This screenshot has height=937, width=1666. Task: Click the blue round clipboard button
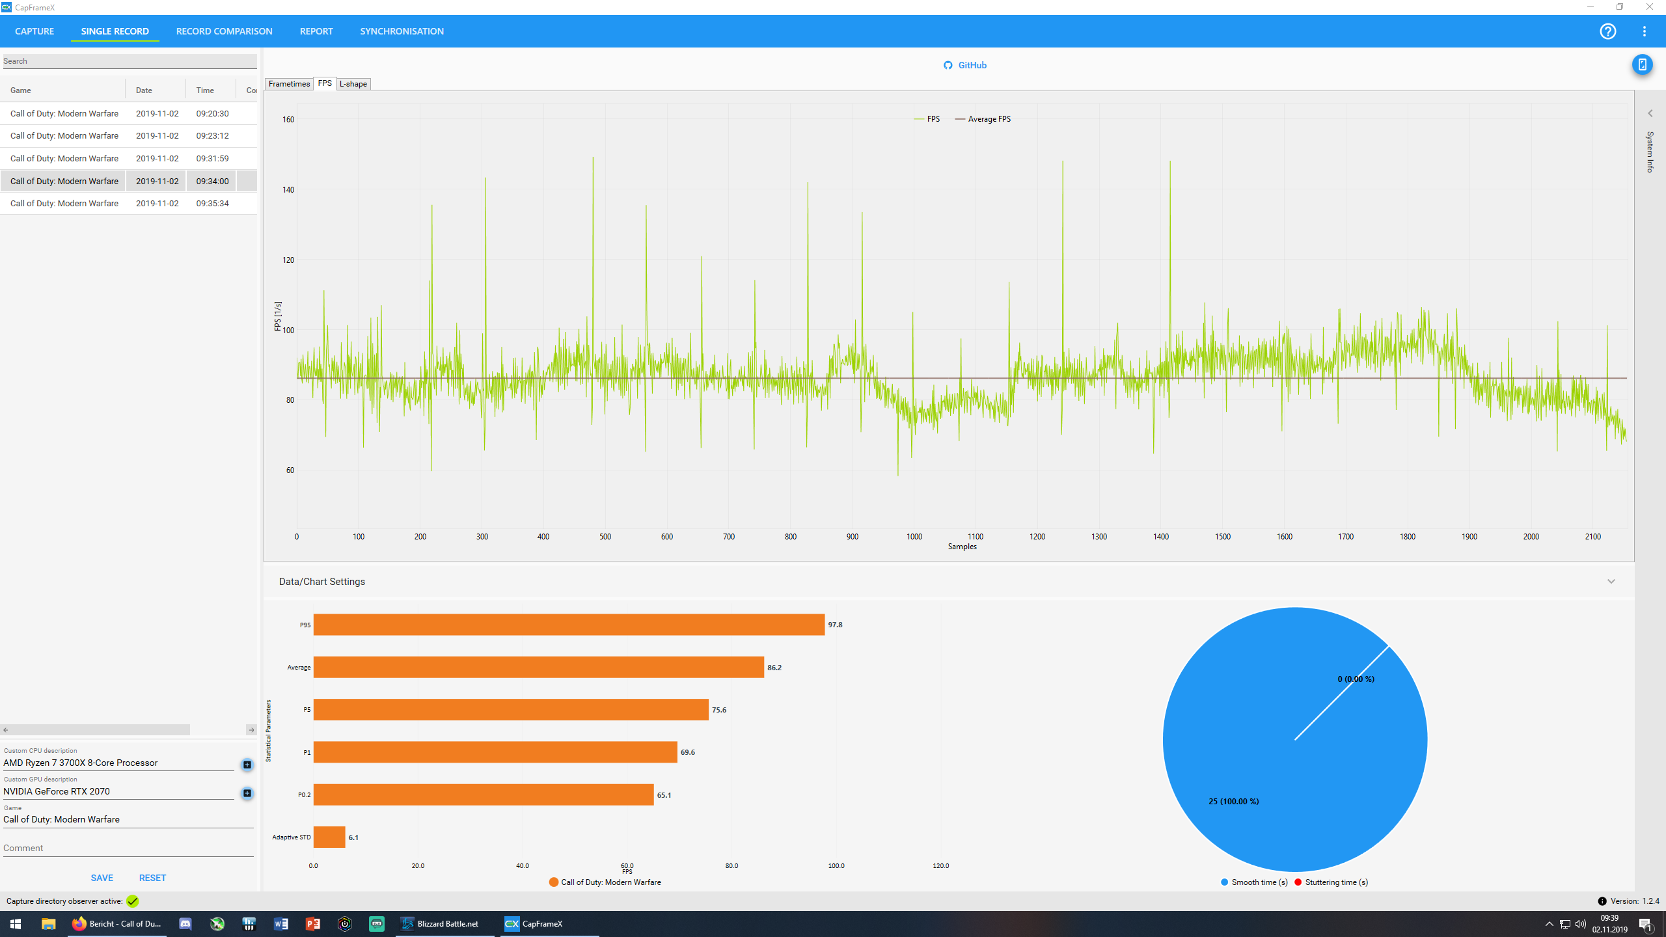pyautogui.click(x=1642, y=64)
